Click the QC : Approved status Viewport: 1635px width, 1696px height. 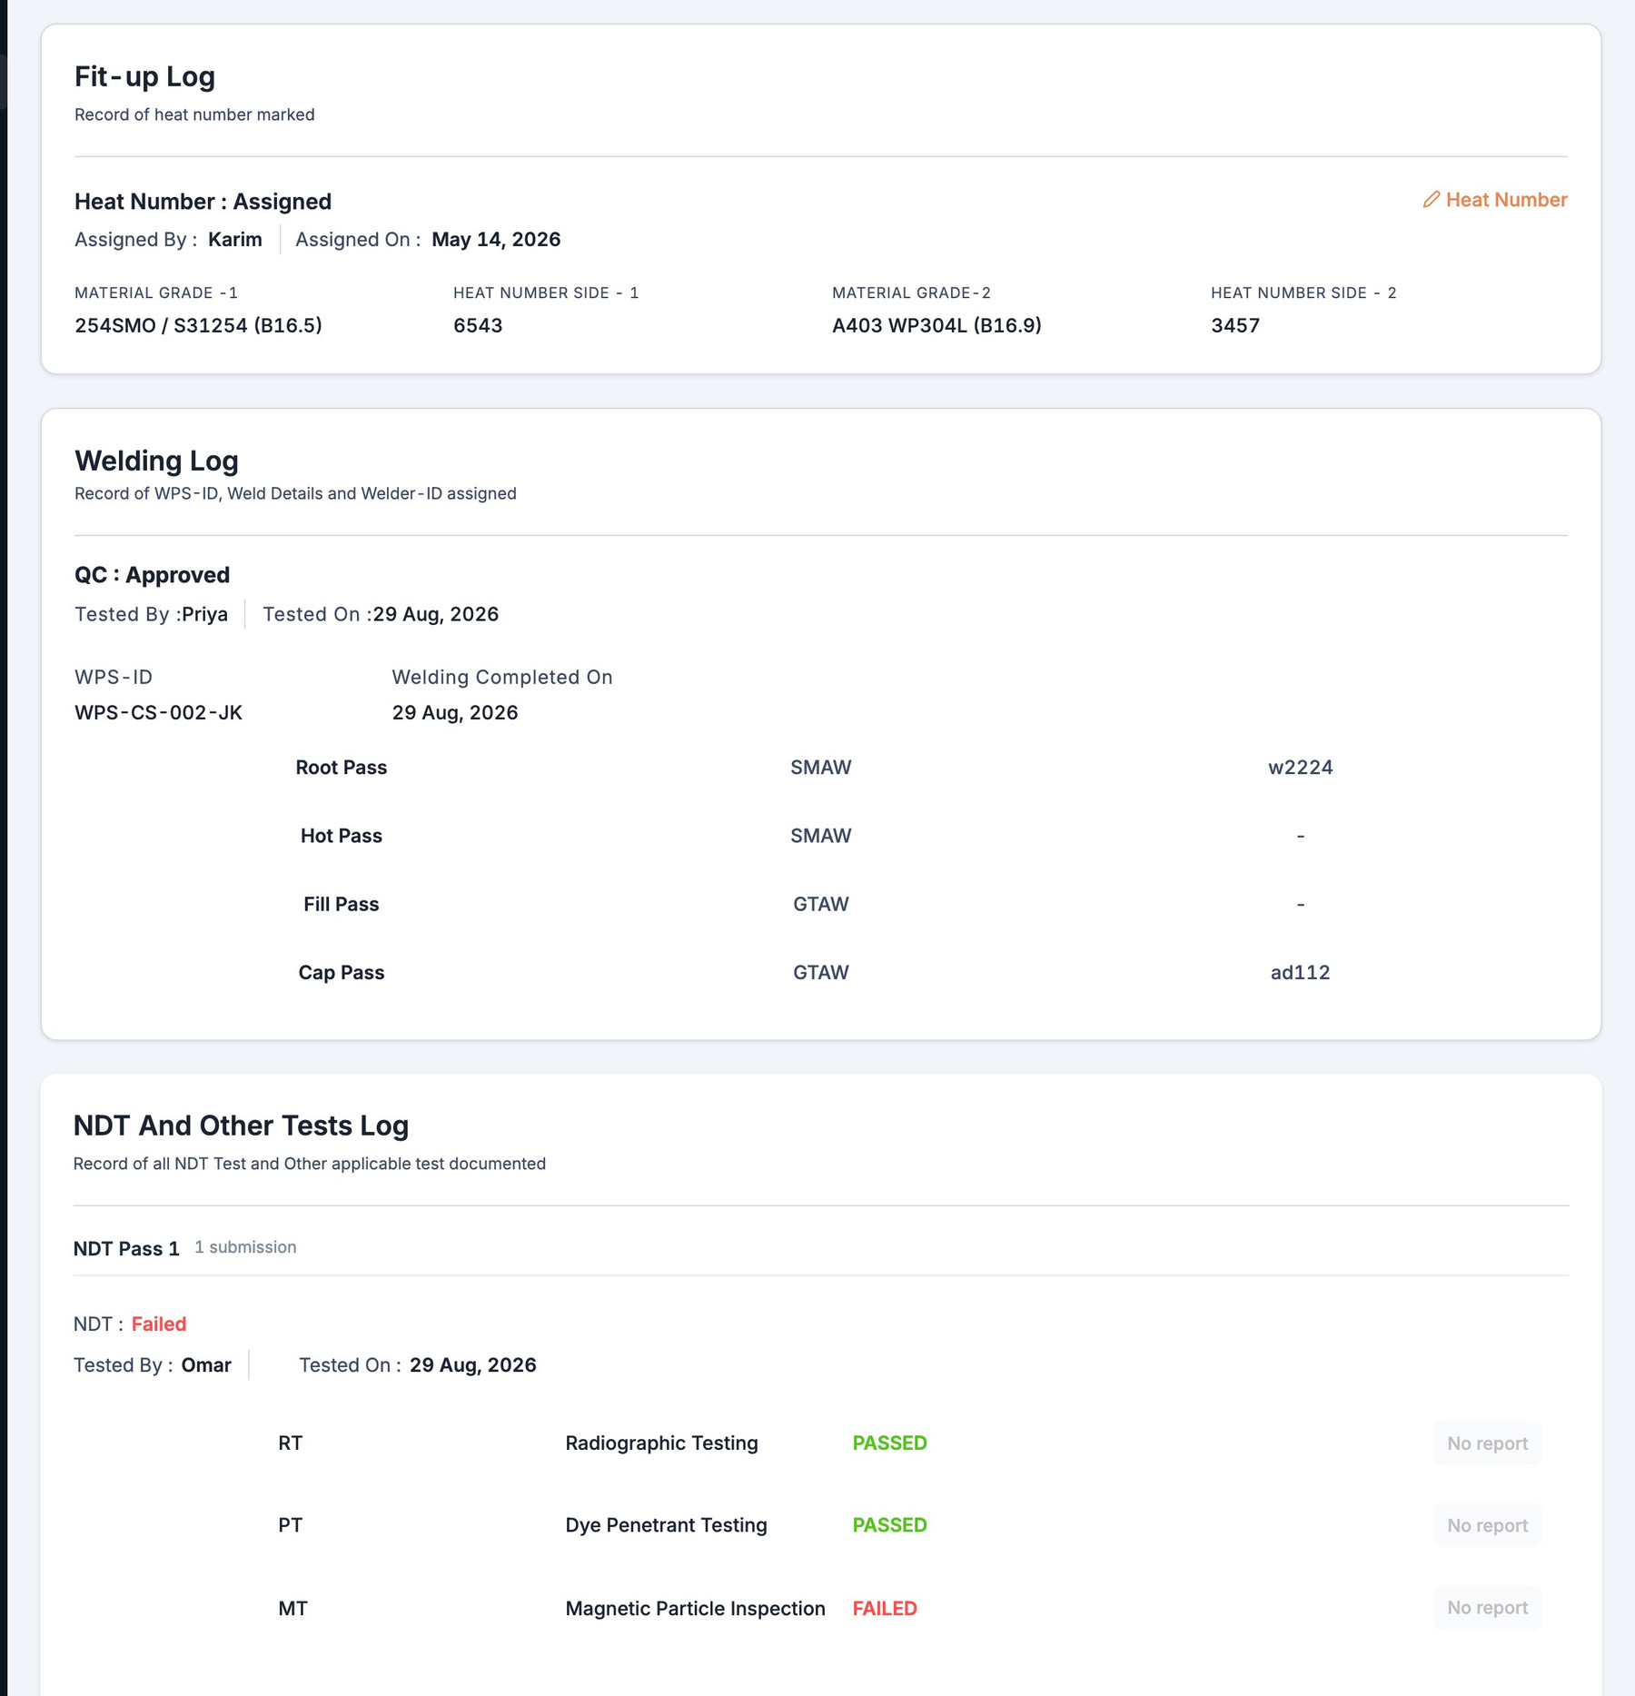coord(152,575)
